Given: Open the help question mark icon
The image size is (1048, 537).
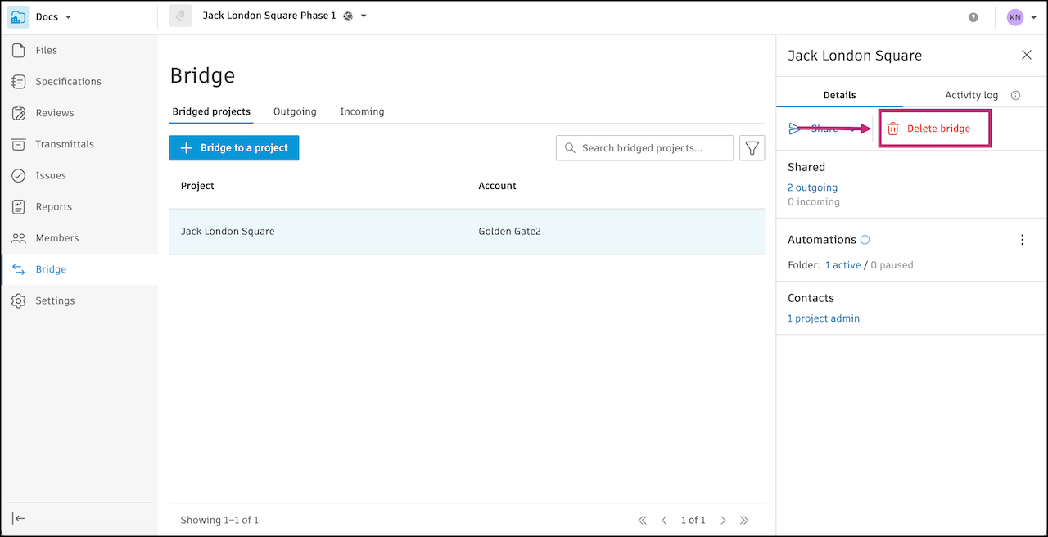Looking at the screenshot, I should 973,17.
